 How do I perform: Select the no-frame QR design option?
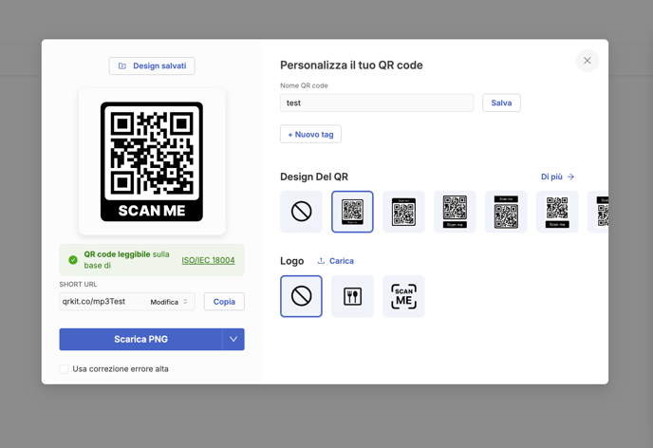point(301,212)
